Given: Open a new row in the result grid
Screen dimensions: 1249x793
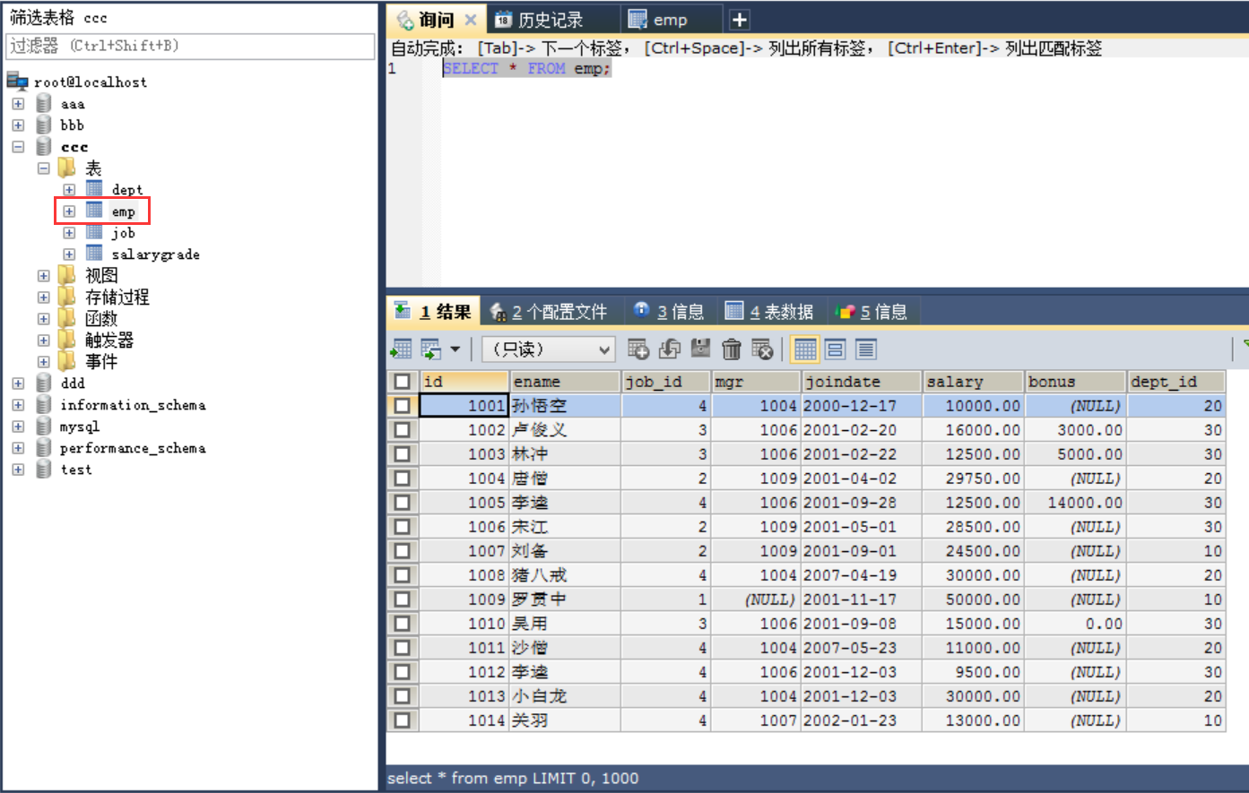Looking at the screenshot, I should tap(638, 349).
